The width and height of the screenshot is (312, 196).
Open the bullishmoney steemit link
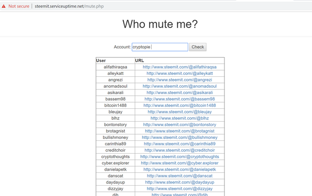tap(179, 137)
